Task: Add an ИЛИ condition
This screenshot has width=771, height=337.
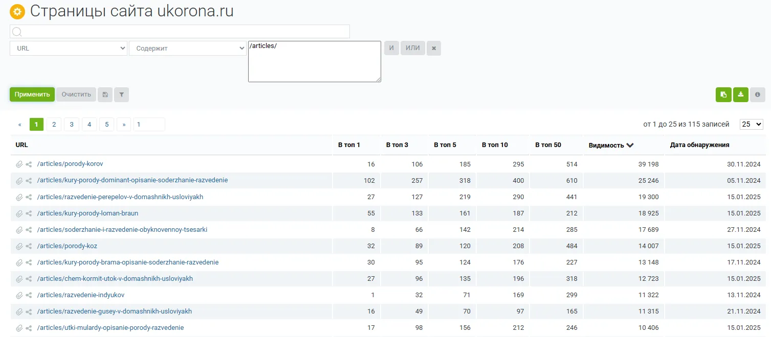Action: point(413,48)
